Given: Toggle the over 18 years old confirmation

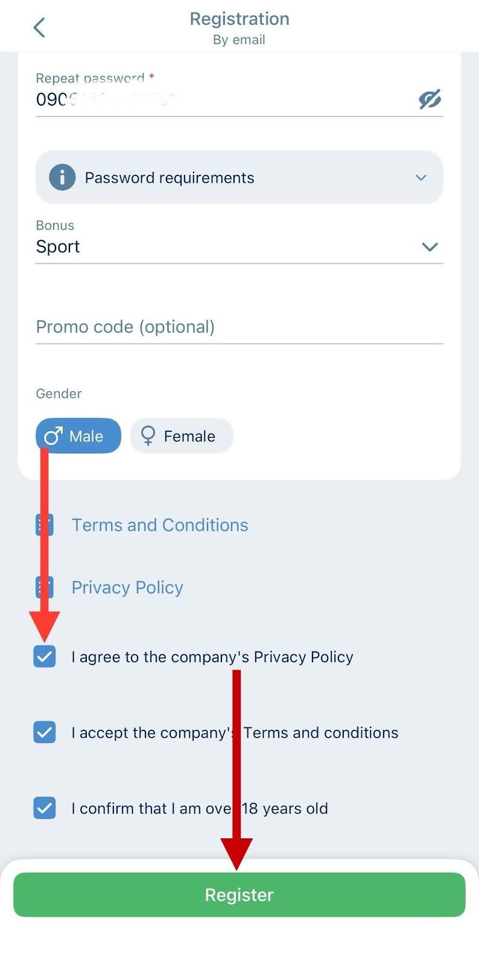Looking at the screenshot, I should (x=44, y=808).
